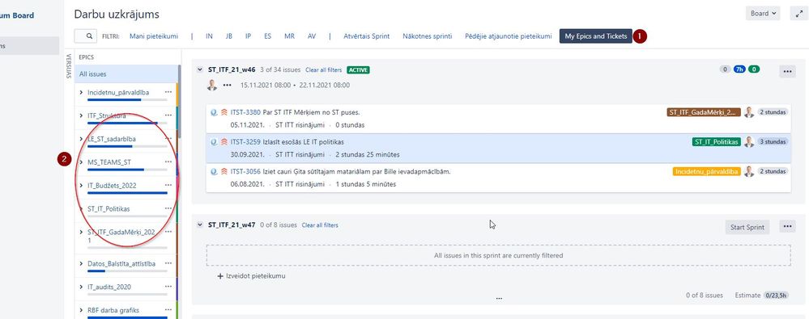
Task: Expand the Datos_Balstīta_attīstība epic
Action: (82, 264)
